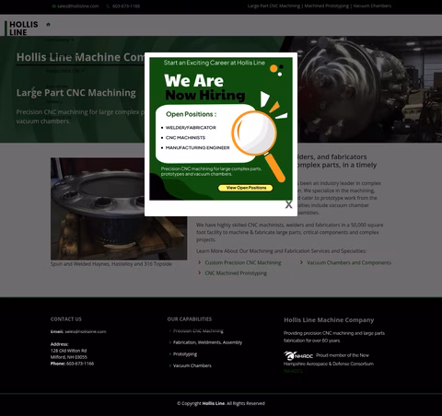The width and height of the screenshot is (442, 416).
Task: Select the MANUFACTURING ENGINEER position text
Action: pos(197,148)
